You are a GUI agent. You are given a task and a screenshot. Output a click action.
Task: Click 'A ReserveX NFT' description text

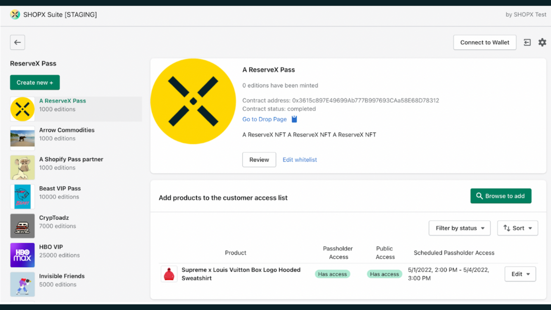pyautogui.click(x=309, y=135)
